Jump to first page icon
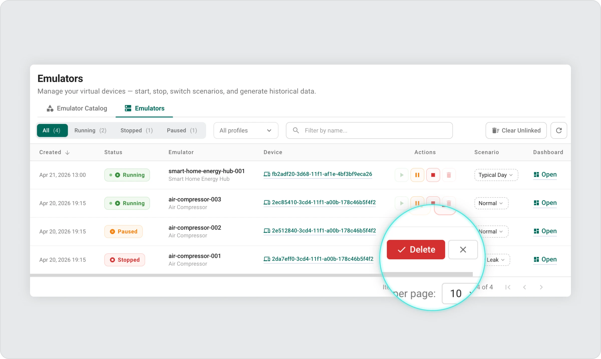Screen dimensions: 601x359 [x=508, y=287]
